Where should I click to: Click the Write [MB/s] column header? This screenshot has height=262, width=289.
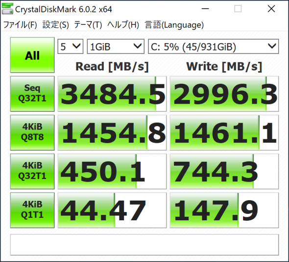pyautogui.click(x=224, y=66)
